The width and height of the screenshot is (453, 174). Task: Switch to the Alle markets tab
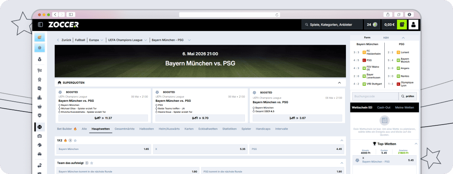(x=84, y=129)
